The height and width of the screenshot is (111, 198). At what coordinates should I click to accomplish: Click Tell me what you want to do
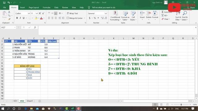(103, 7)
